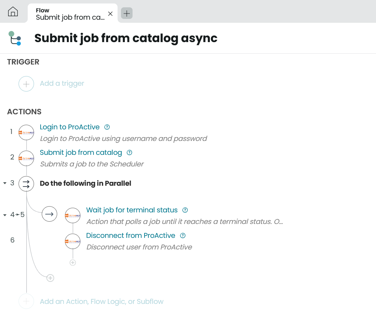Click the truncated polls a job description
Viewport: 376px width, 312px height.
pos(185,222)
